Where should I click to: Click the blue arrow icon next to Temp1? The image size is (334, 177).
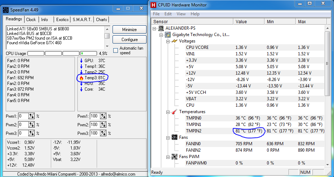(81, 66)
